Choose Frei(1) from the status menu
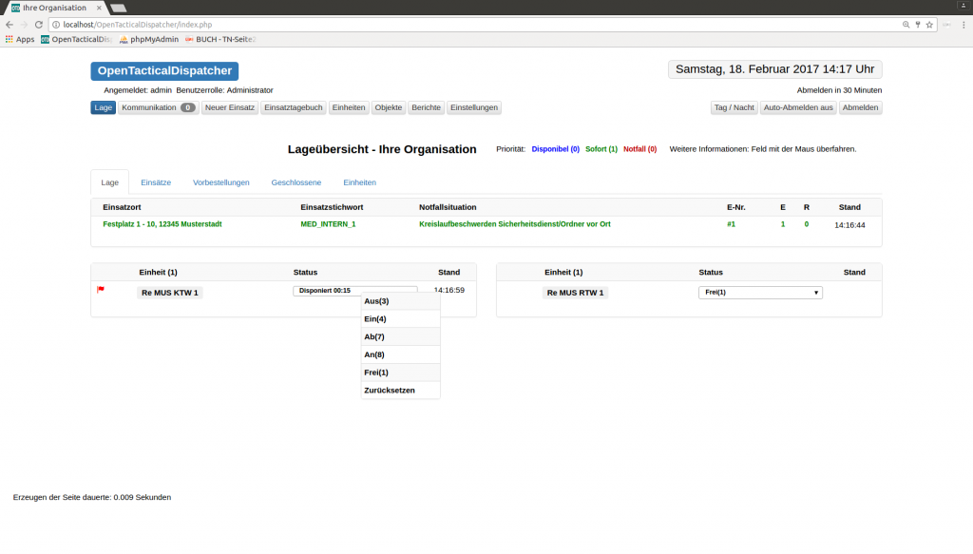 [x=400, y=373]
